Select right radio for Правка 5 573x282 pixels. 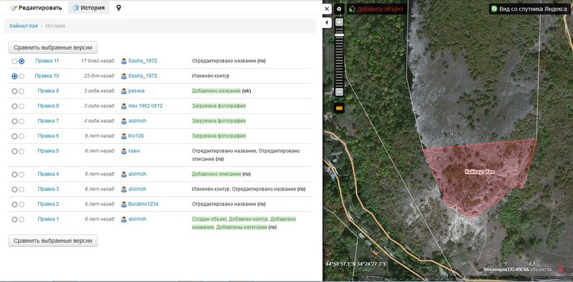pyautogui.click(x=21, y=151)
